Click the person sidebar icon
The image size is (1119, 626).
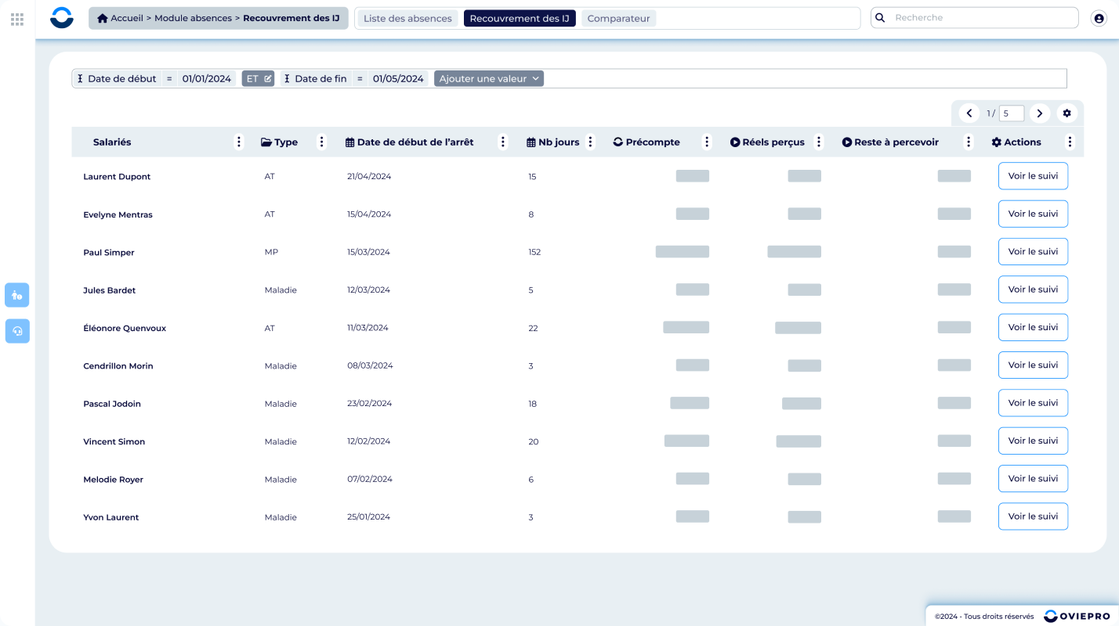tap(17, 295)
